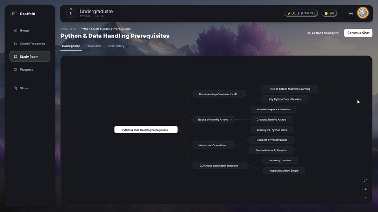The width and height of the screenshot is (378, 212).
Task: Click the Study Room chat bubble icon
Action: click(15, 57)
